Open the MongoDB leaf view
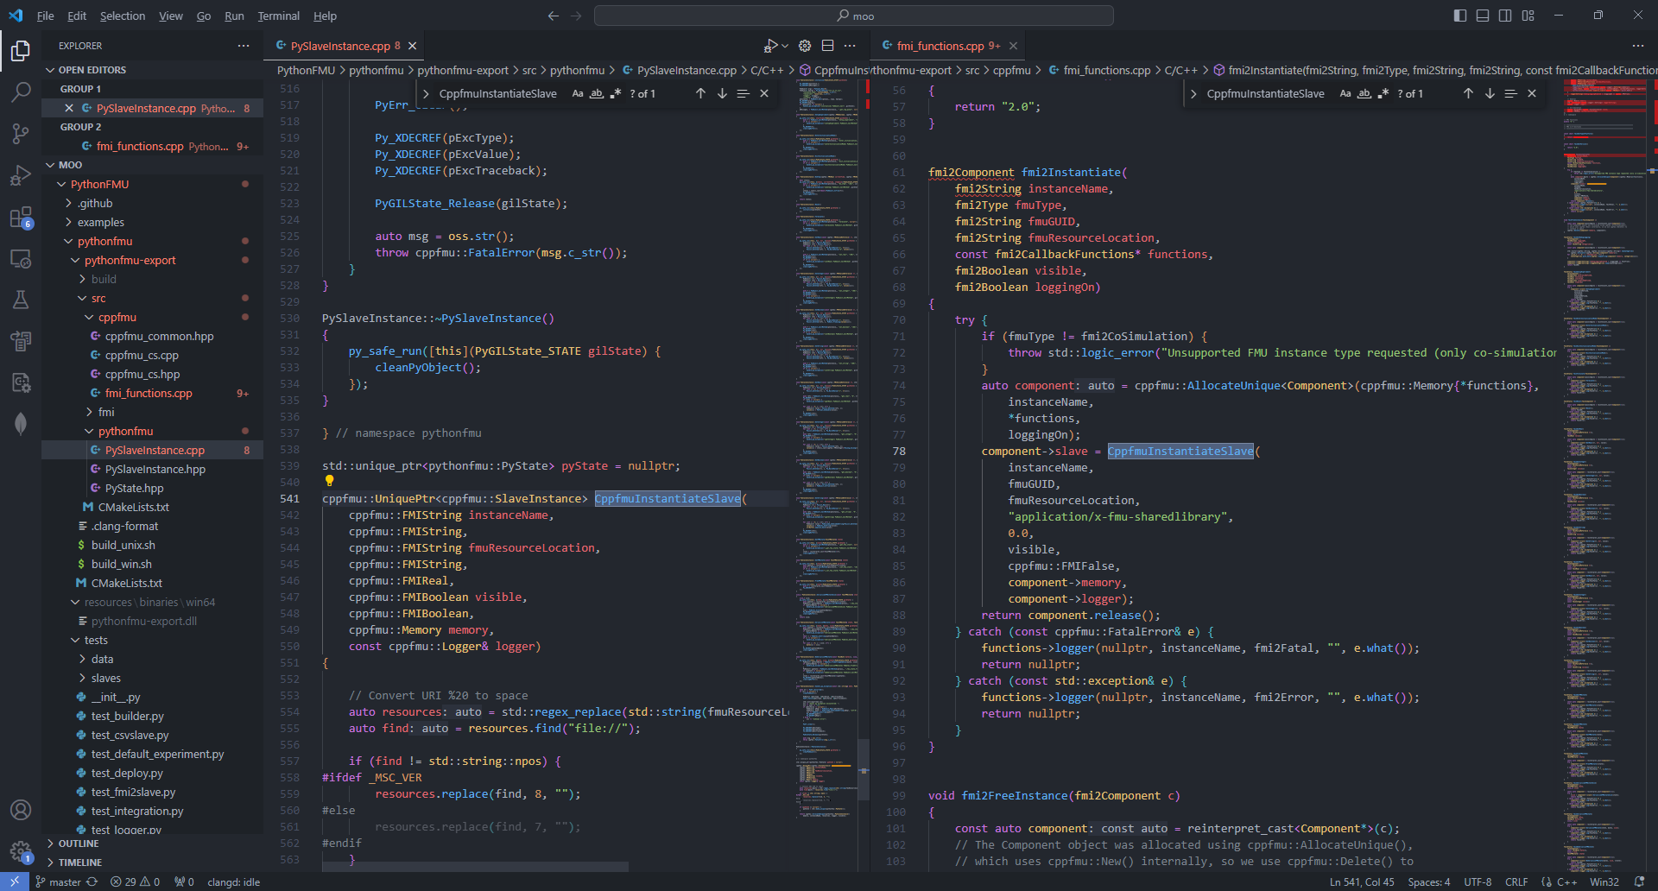Image resolution: width=1658 pixels, height=891 pixels. (x=21, y=423)
